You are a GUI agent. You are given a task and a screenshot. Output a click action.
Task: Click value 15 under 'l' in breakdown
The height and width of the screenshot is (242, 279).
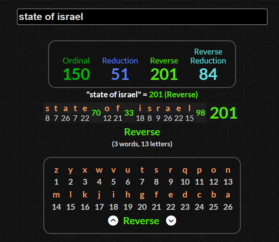[x=190, y=118]
